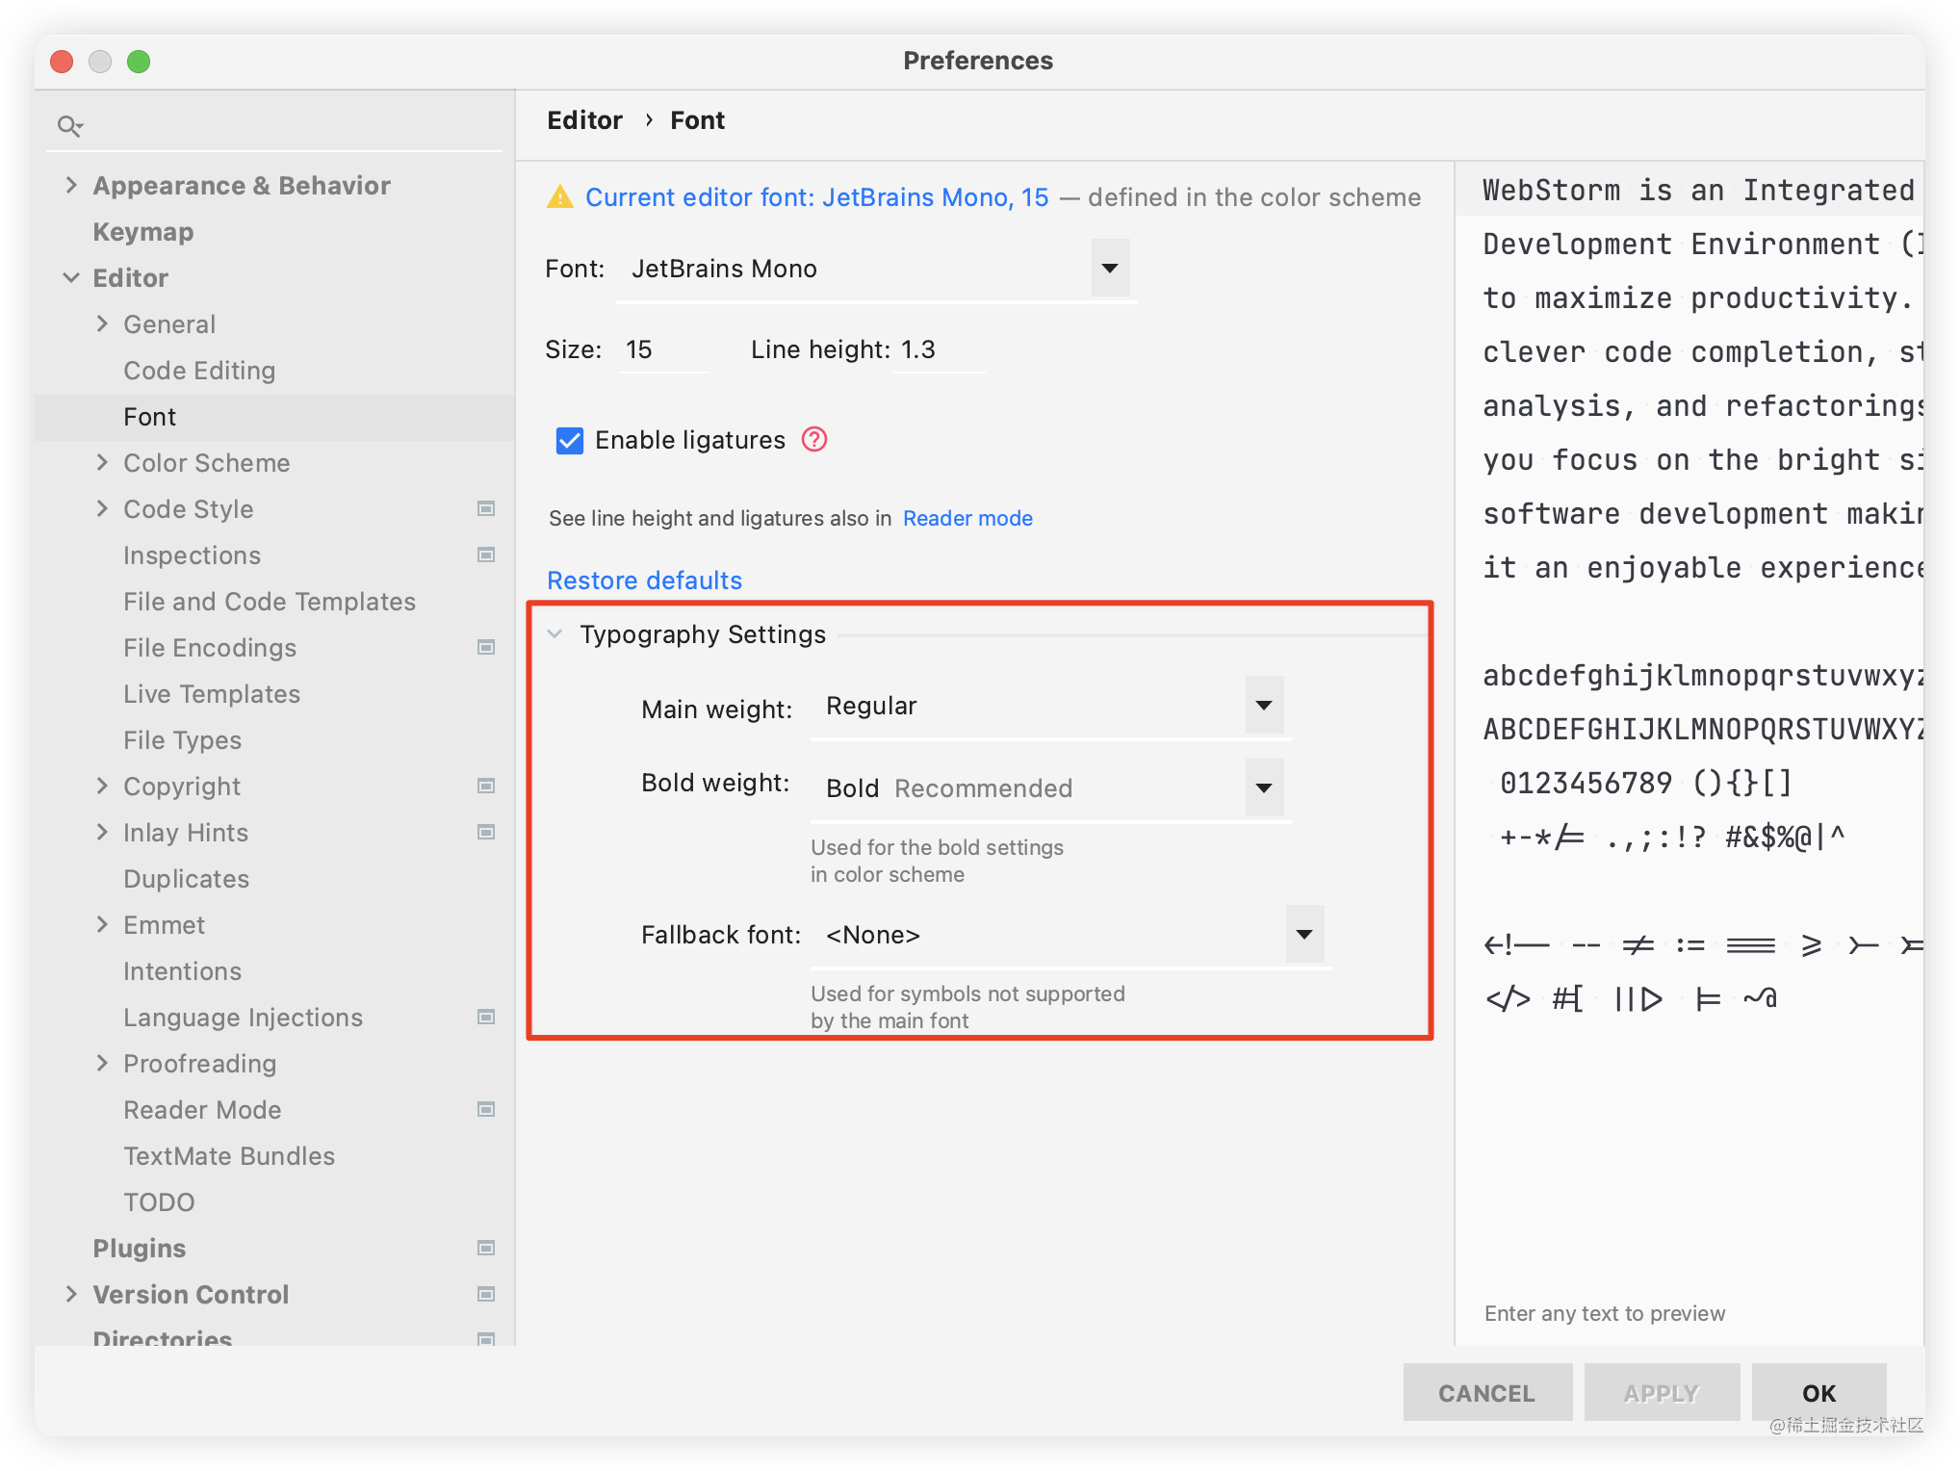The width and height of the screenshot is (1960, 1471).
Task: Open the Main weight dropdown
Action: click(x=1264, y=706)
